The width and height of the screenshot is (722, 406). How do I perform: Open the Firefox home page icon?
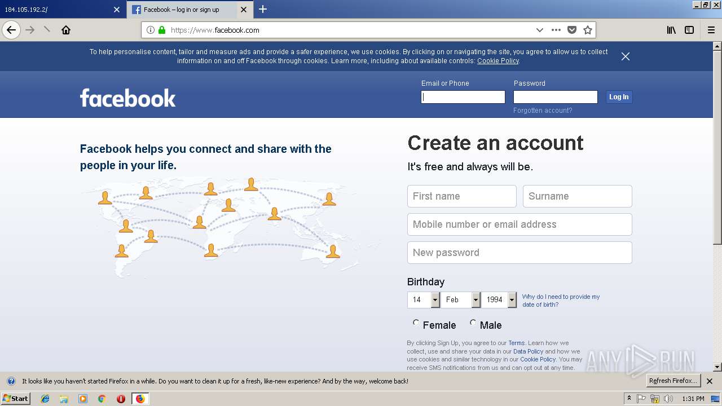point(66,30)
